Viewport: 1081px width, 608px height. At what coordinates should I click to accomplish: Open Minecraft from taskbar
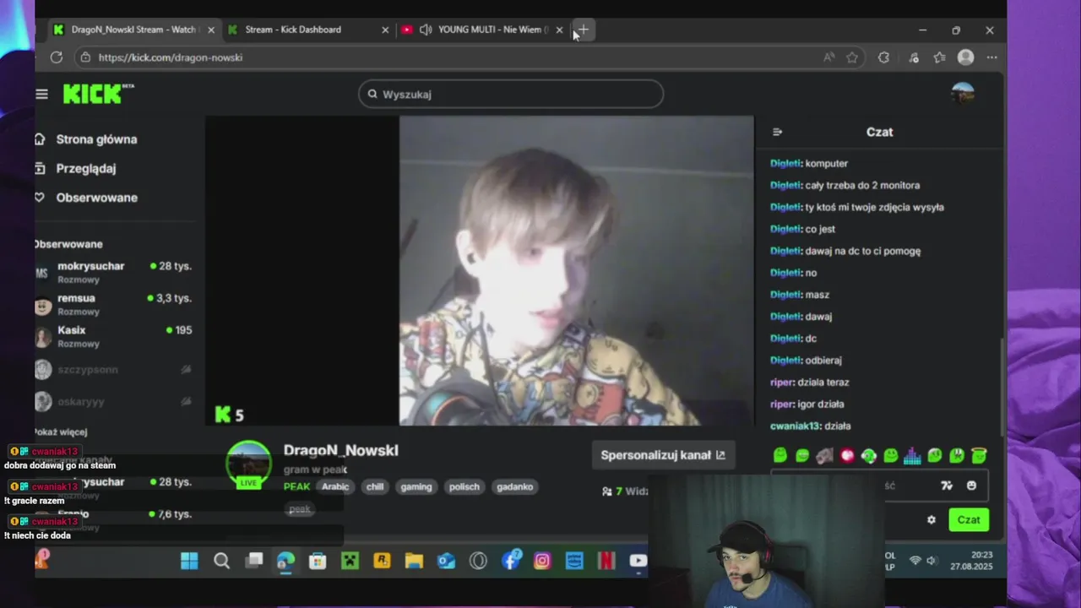(350, 561)
